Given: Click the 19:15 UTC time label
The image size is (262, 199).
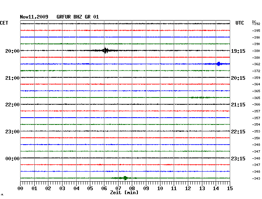Looking at the screenshot, I should [238, 51].
